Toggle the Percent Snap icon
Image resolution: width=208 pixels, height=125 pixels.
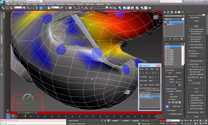point(83,8)
